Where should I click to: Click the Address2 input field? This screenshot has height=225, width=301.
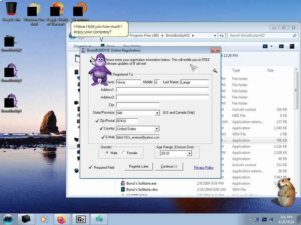(162, 97)
